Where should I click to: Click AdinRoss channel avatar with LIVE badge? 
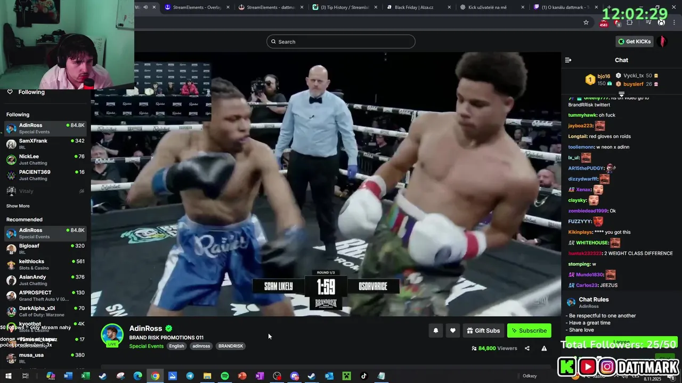tap(112, 335)
